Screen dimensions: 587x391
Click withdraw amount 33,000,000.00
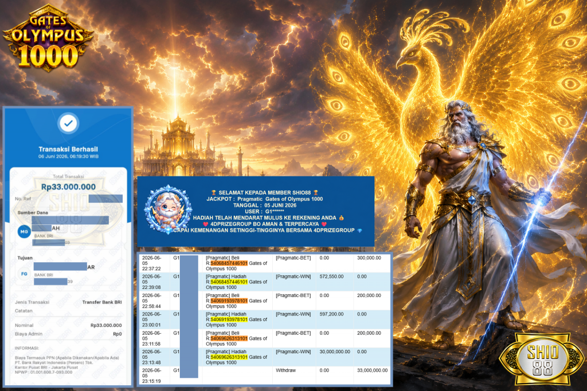tap(372, 370)
